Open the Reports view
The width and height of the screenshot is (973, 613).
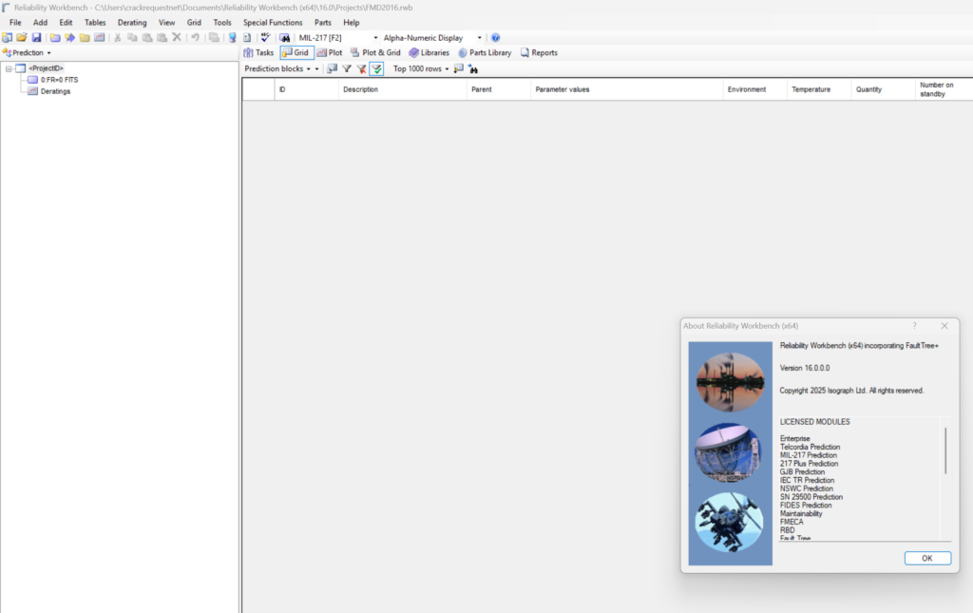(x=539, y=52)
